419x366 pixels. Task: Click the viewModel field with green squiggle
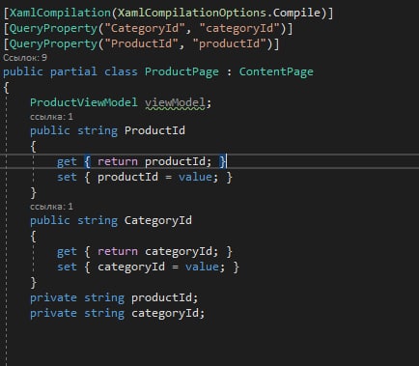(175, 103)
